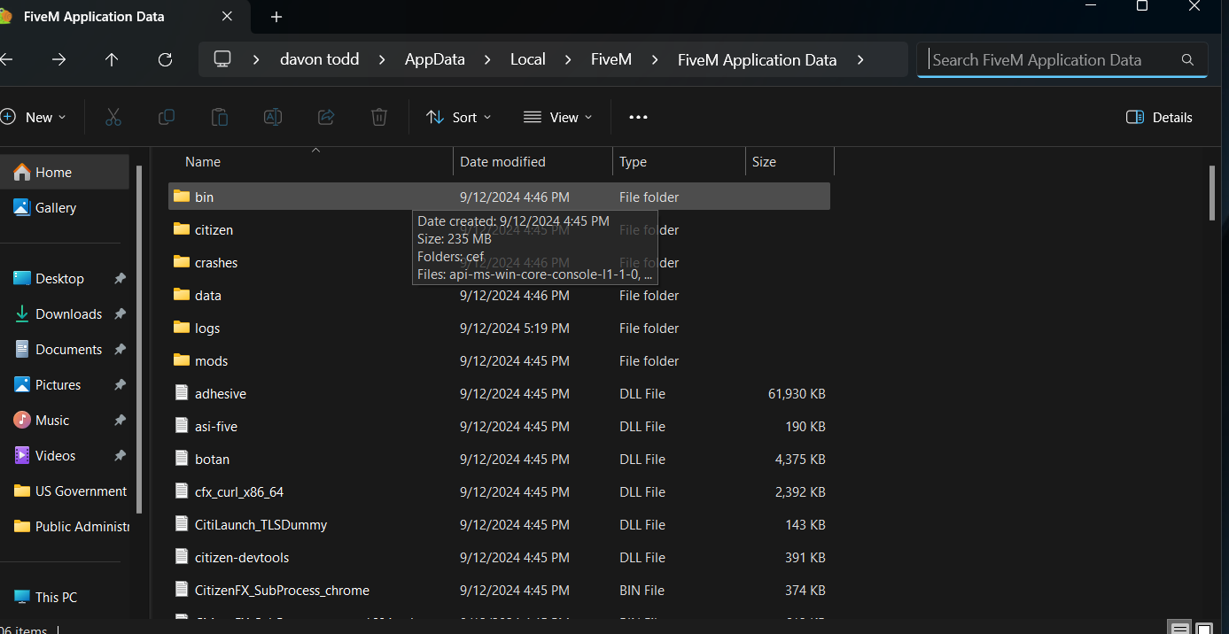Switch to details list view in status bar
This screenshot has height=634, width=1229.
pos(1180,628)
